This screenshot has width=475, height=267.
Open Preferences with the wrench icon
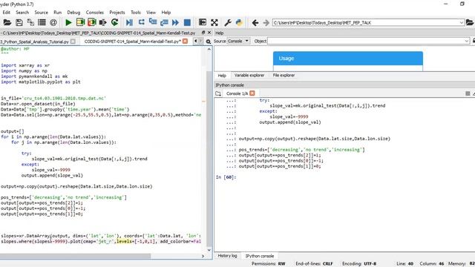pyautogui.click(x=228, y=22)
